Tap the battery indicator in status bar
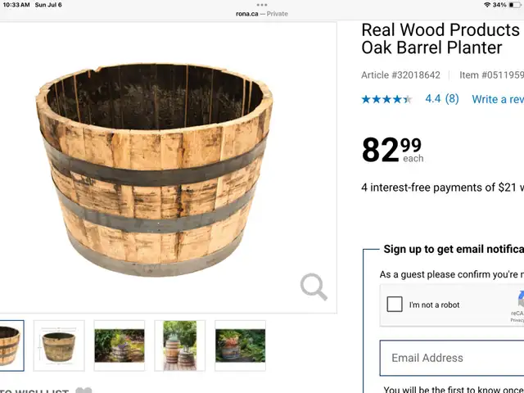This screenshot has width=524, height=393. pyautogui.click(x=514, y=5)
